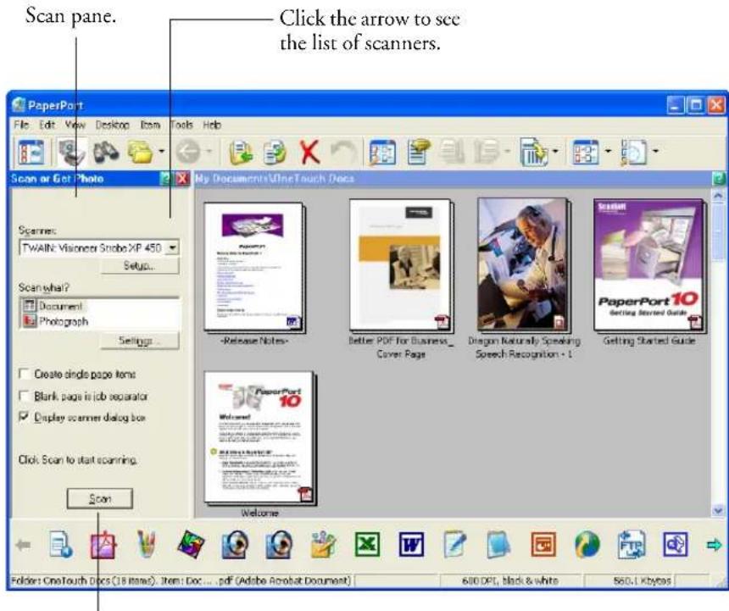Click the Scan or Get Photo scanner icon

click(71, 152)
